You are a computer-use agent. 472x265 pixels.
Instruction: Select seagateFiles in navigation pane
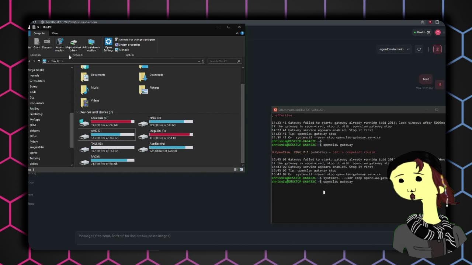37,147
